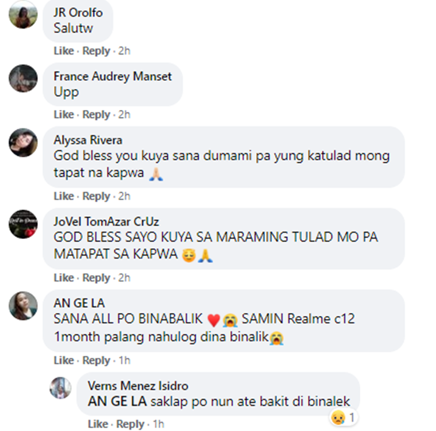Open JR Orolfo's profile picture

tap(23, 15)
